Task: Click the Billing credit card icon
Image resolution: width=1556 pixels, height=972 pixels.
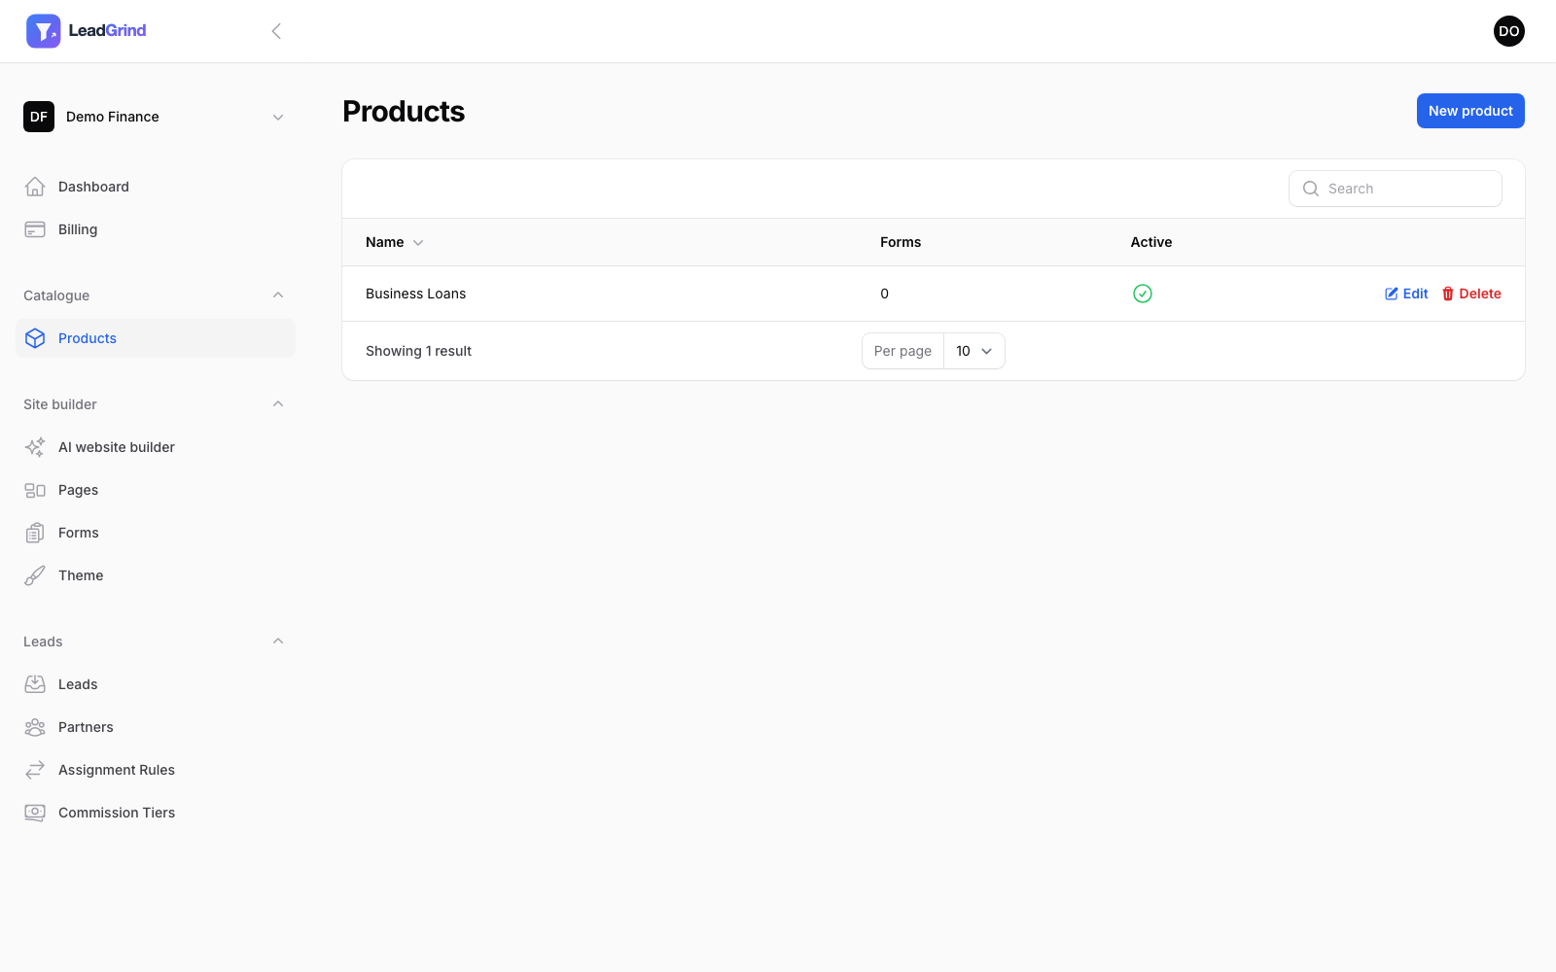Action: coord(35,229)
